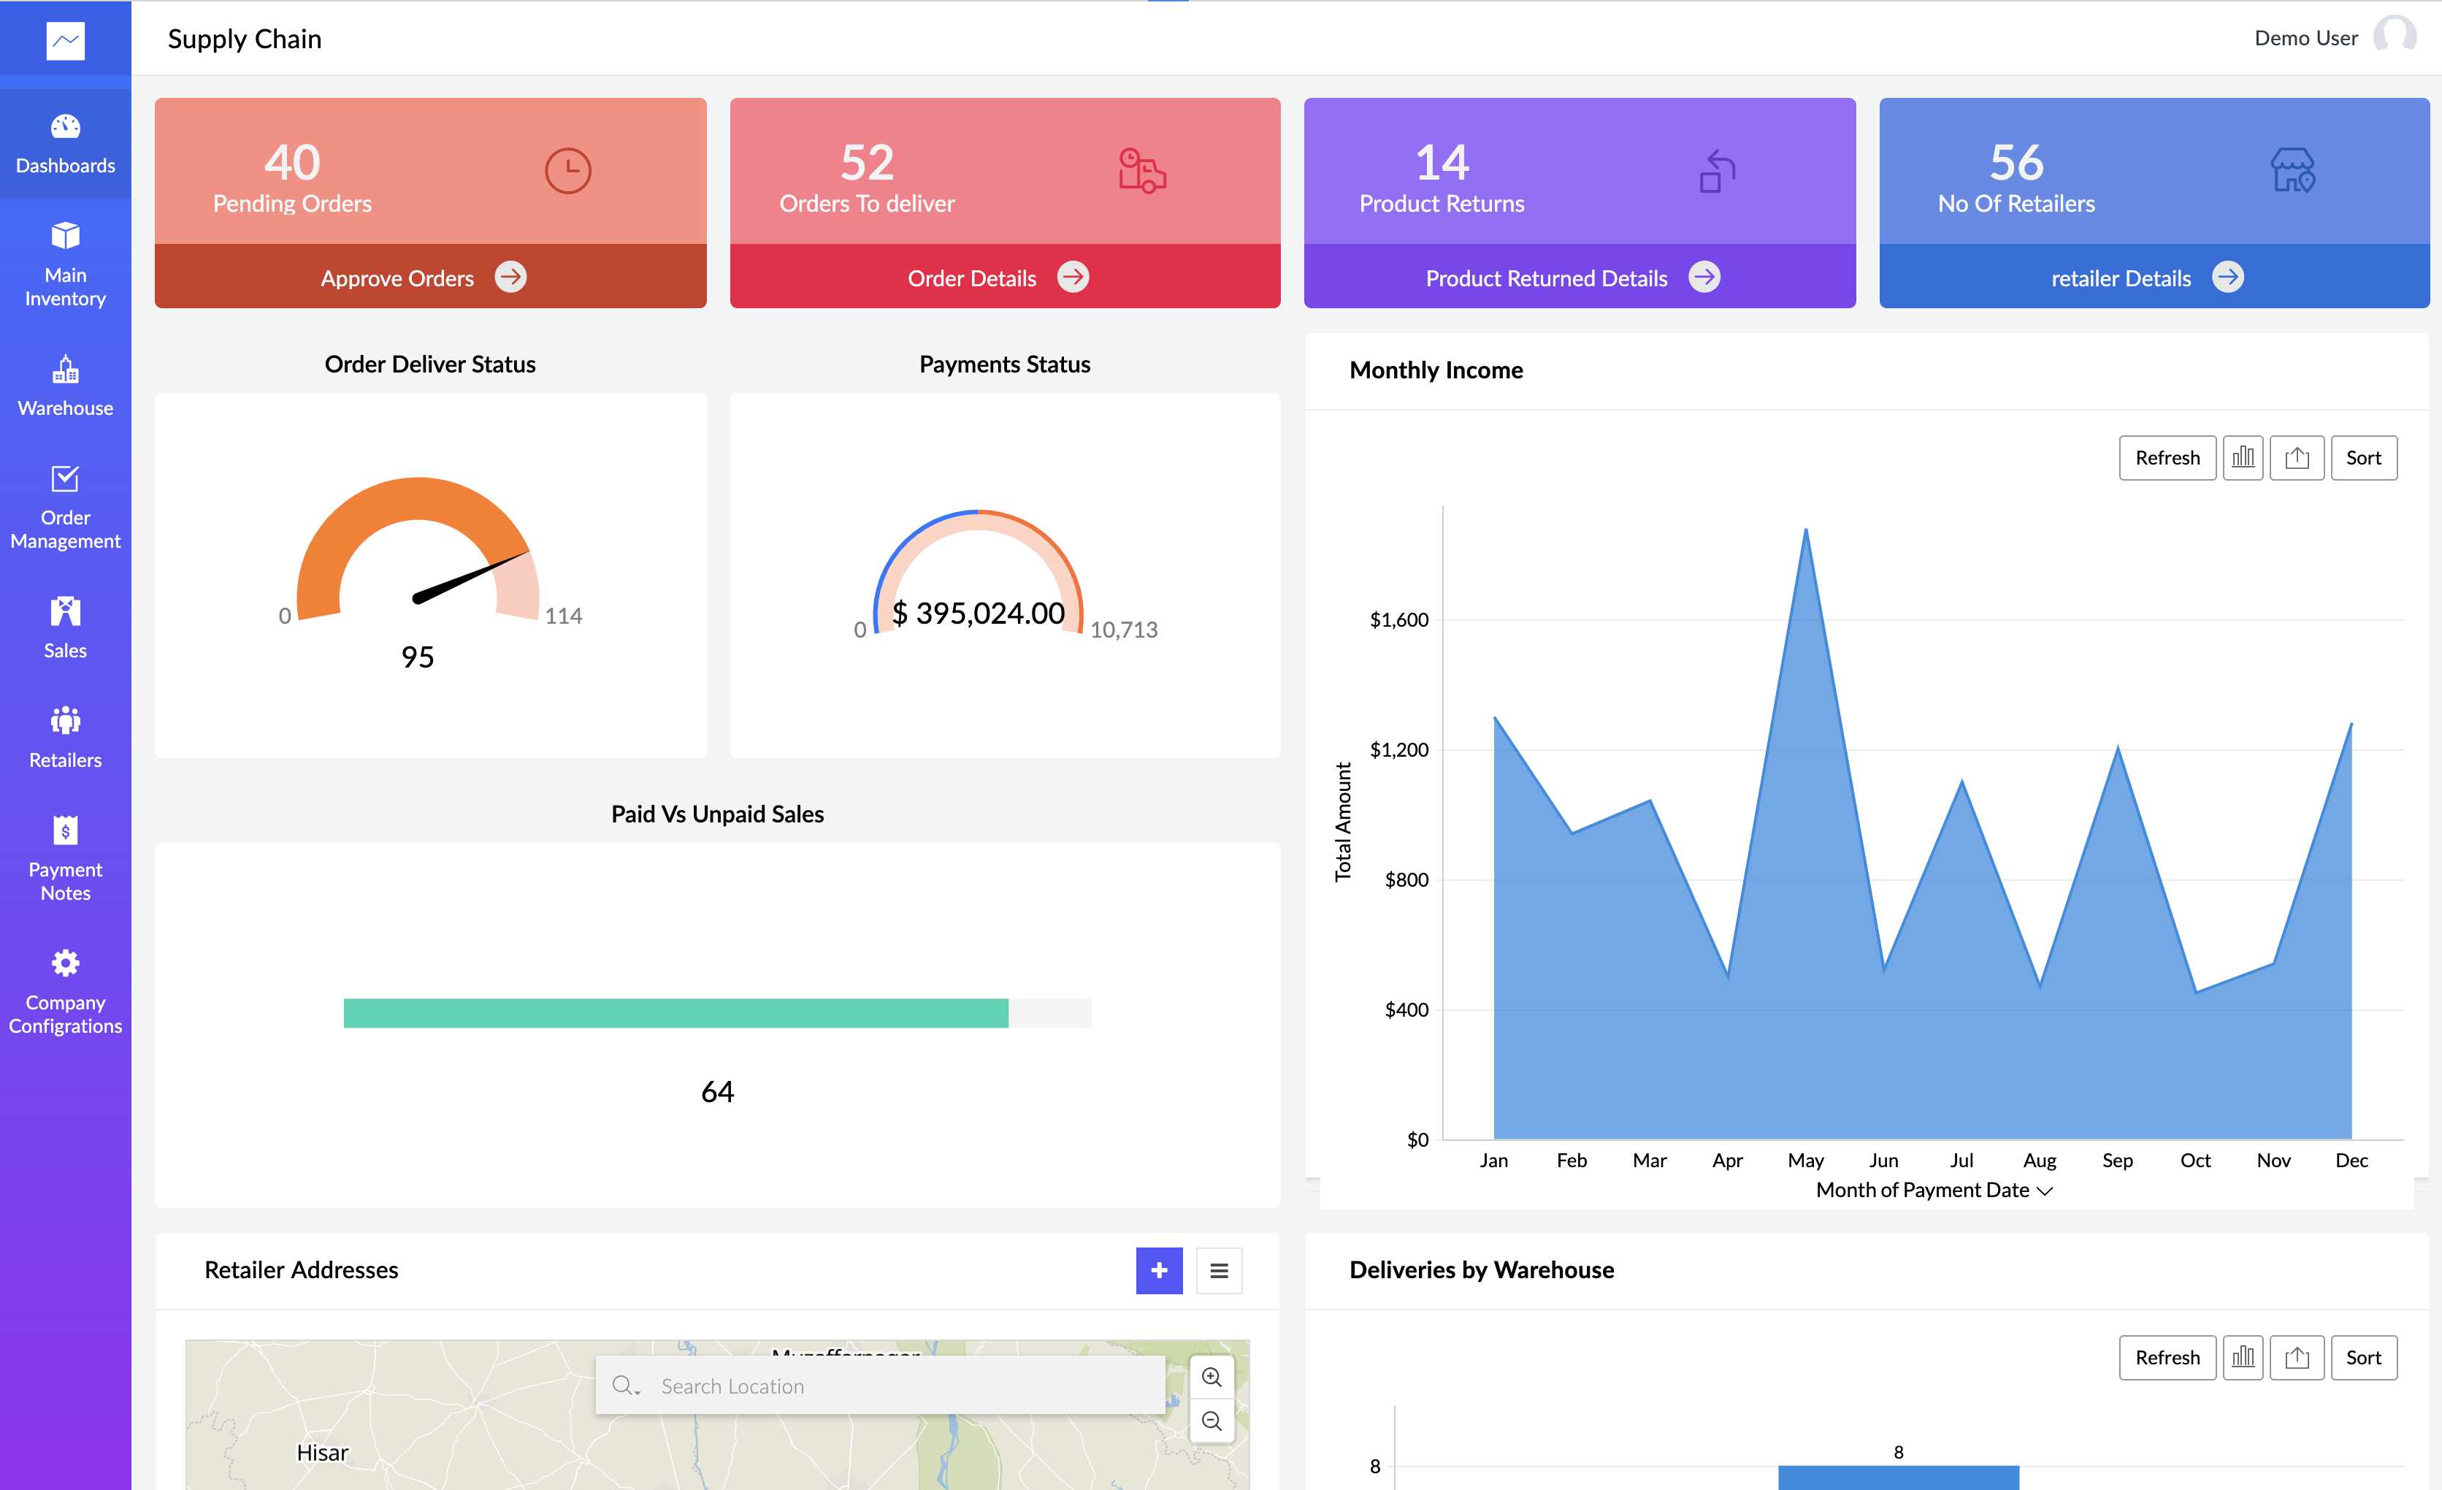
Task: Open Order Management sidebar section
Action: tap(66, 505)
